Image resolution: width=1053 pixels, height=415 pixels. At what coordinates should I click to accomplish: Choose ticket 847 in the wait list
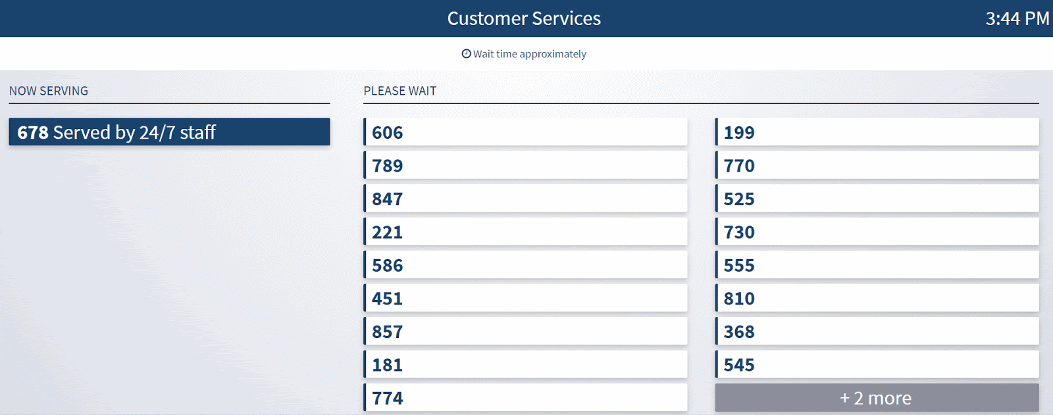(525, 199)
